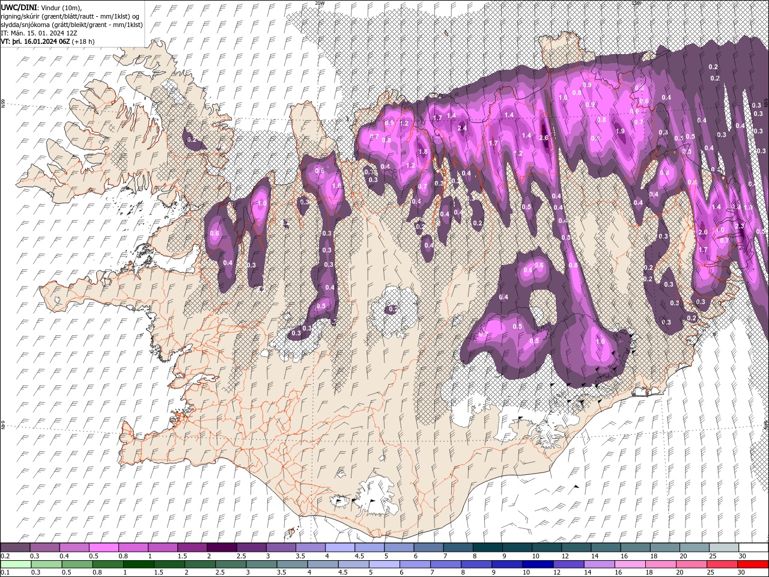Image resolution: width=769 pixels, height=577 pixels.
Task: Click the 'IT: Mán. 15. 01. 2024 12Z' line
Action: (x=39, y=33)
